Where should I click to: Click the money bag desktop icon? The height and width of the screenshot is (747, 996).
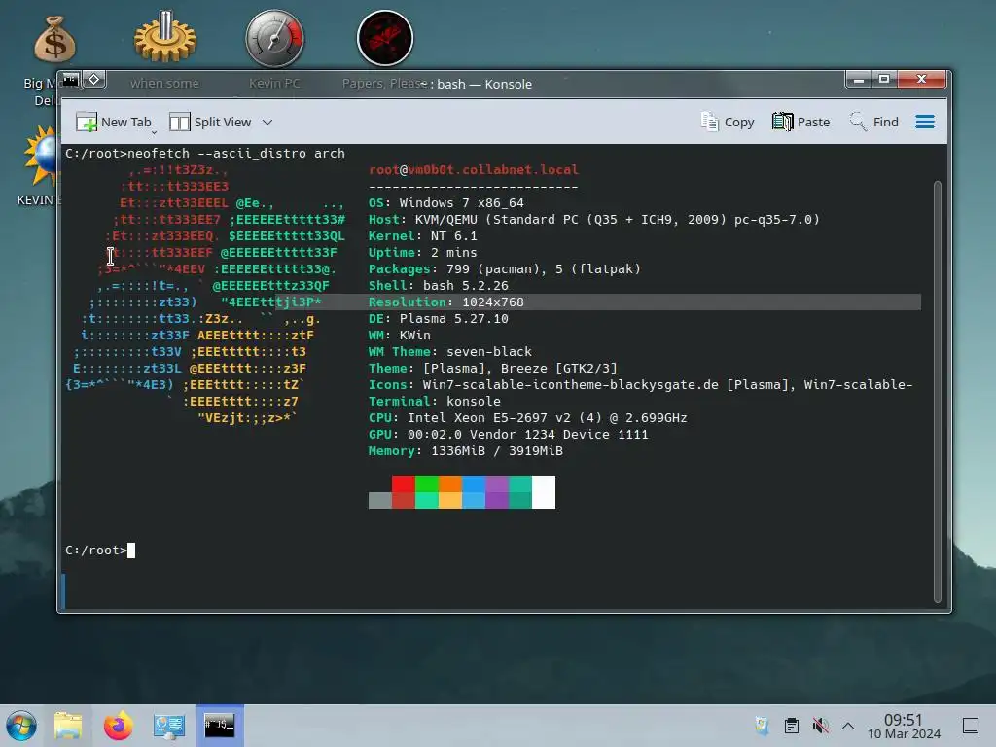54,39
